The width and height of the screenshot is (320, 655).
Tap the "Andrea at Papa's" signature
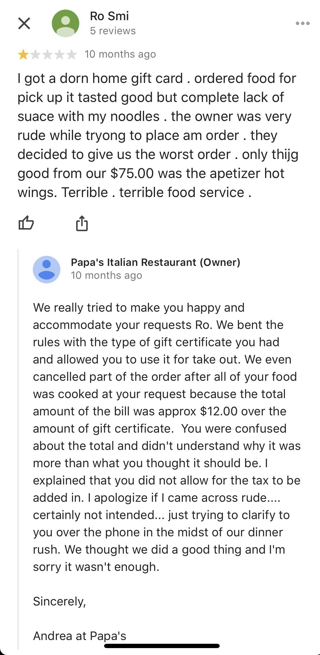(80, 636)
